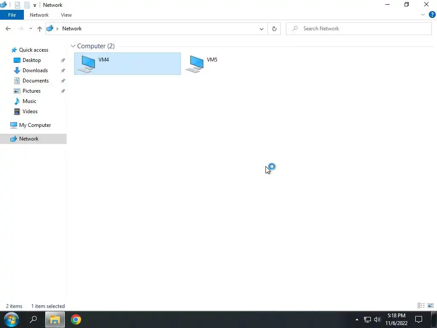
Task: Select My Computer in navigation pane
Action: pyautogui.click(x=35, y=125)
